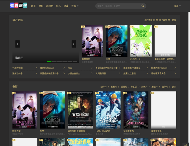Viewport: 190px width, 146px height.
Task: Select the 科幻片 genre link
Action: point(134,87)
